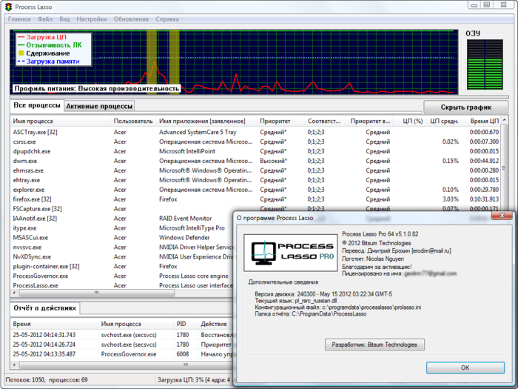The image size is (518, 389).
Task: Open the Файл menu
Action: [x=45, y=19]
